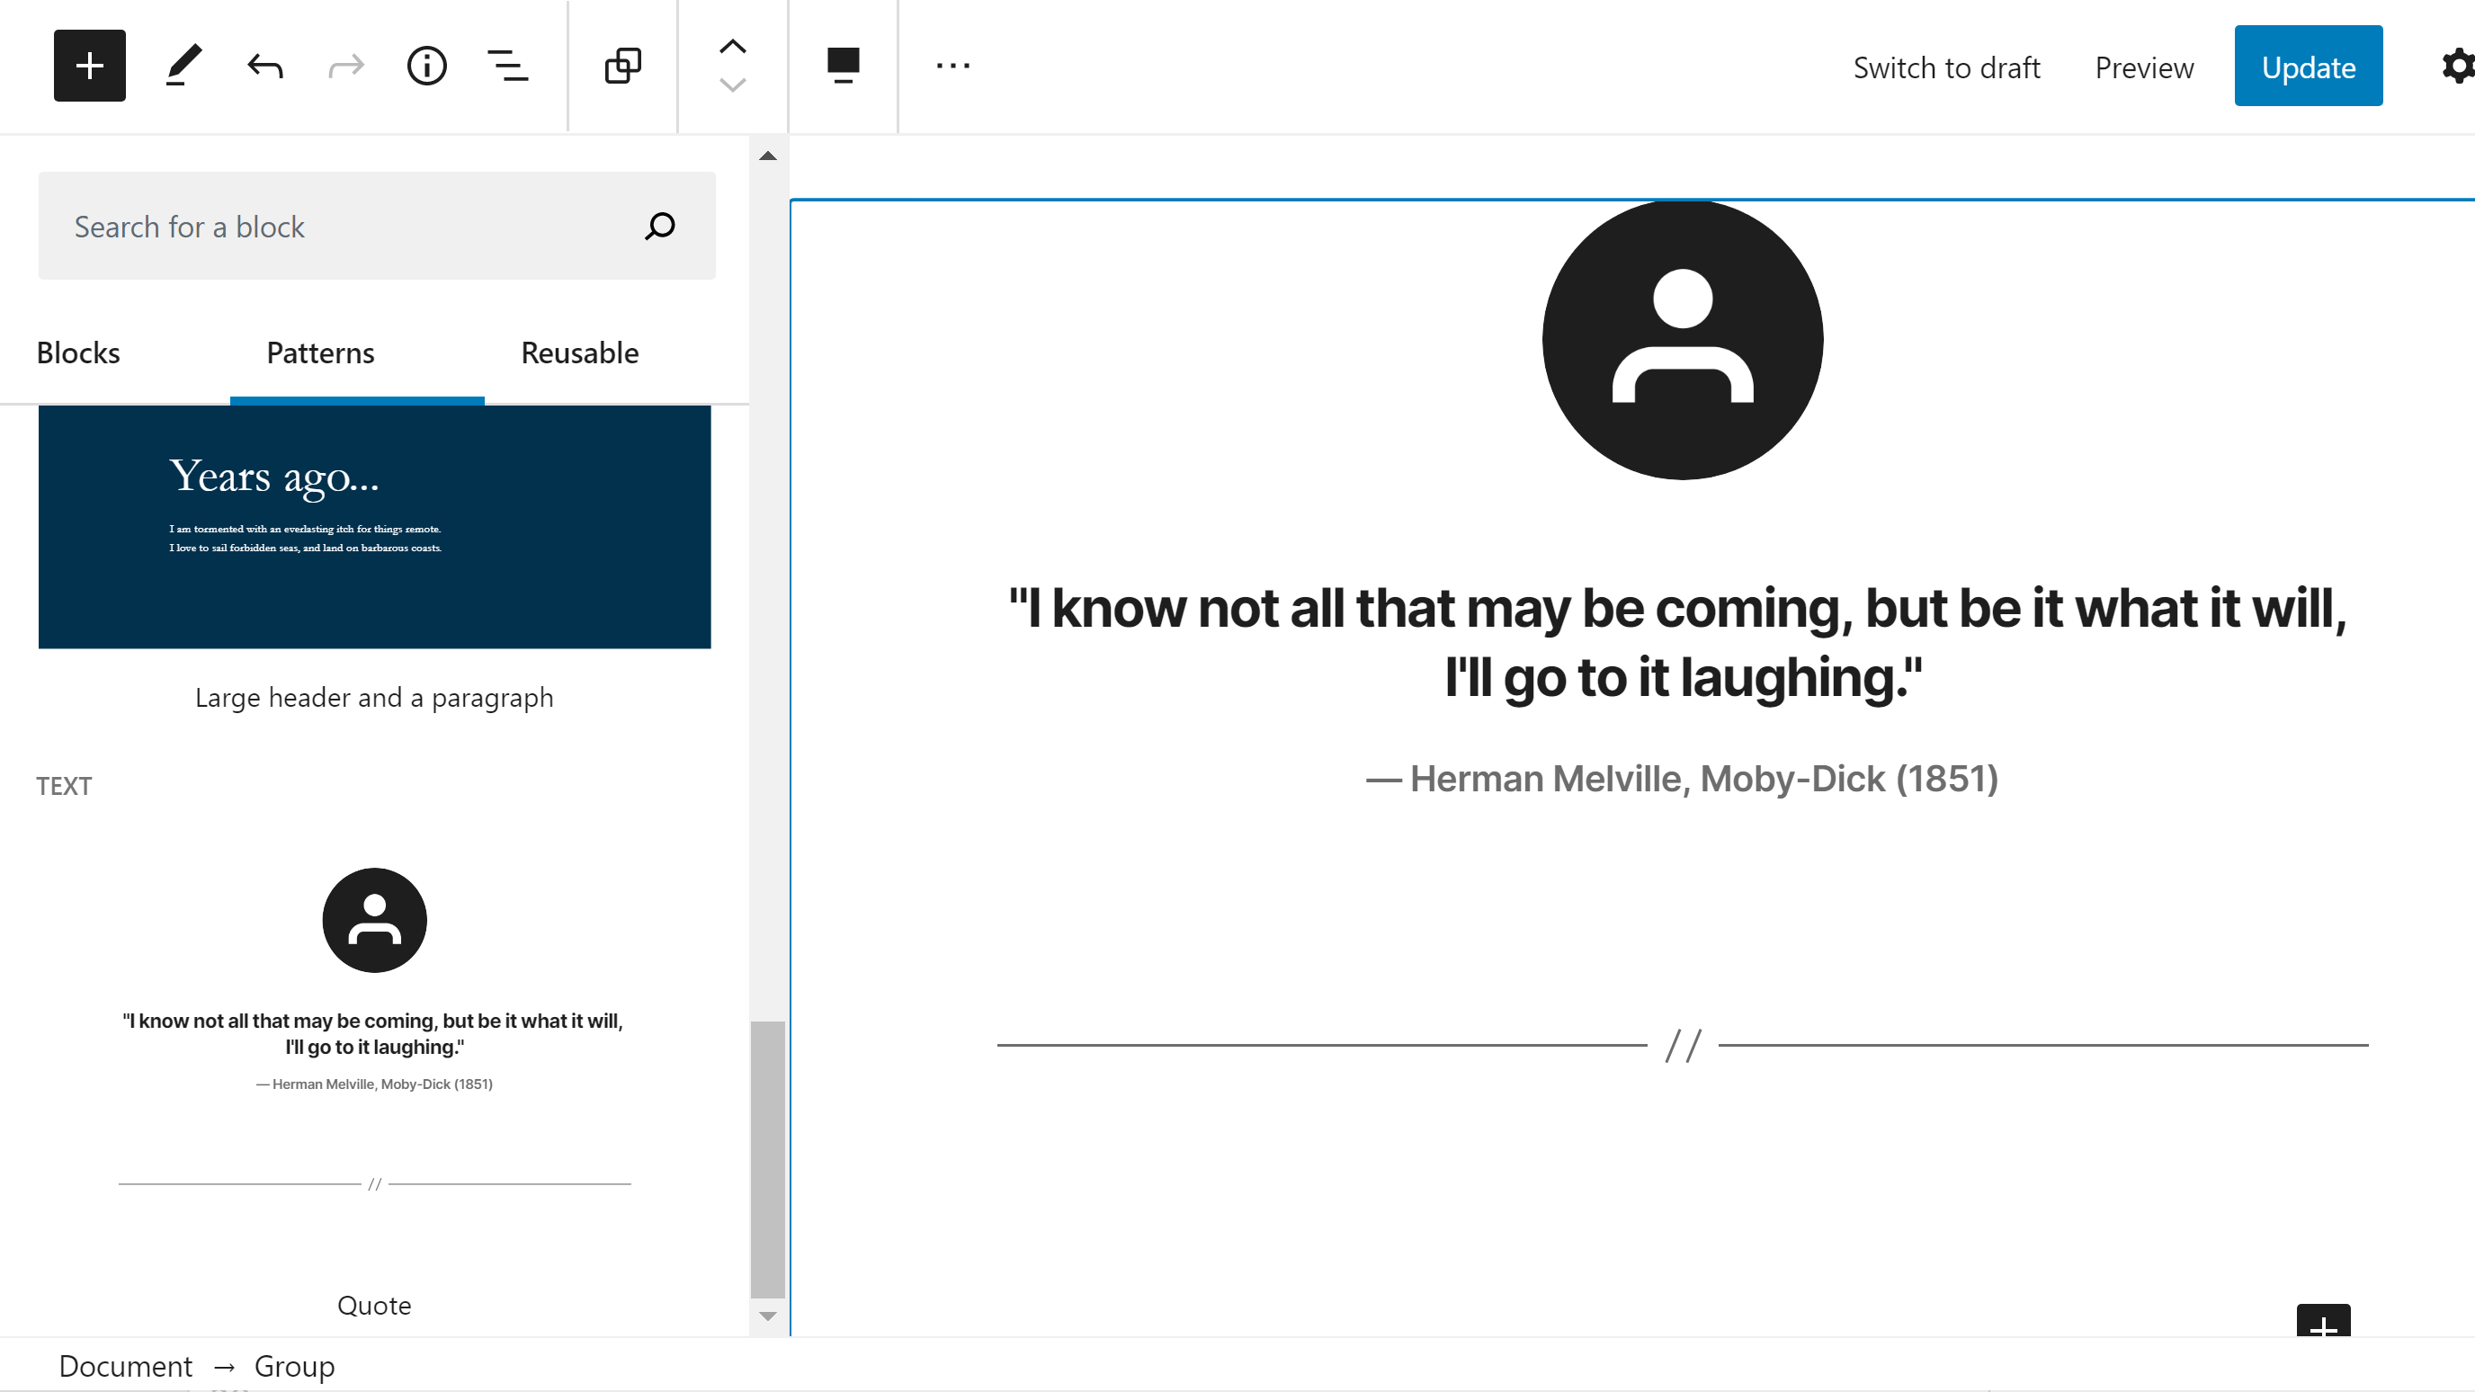
Task: Click the search magnifier in block search
Action: coord(659,227)
